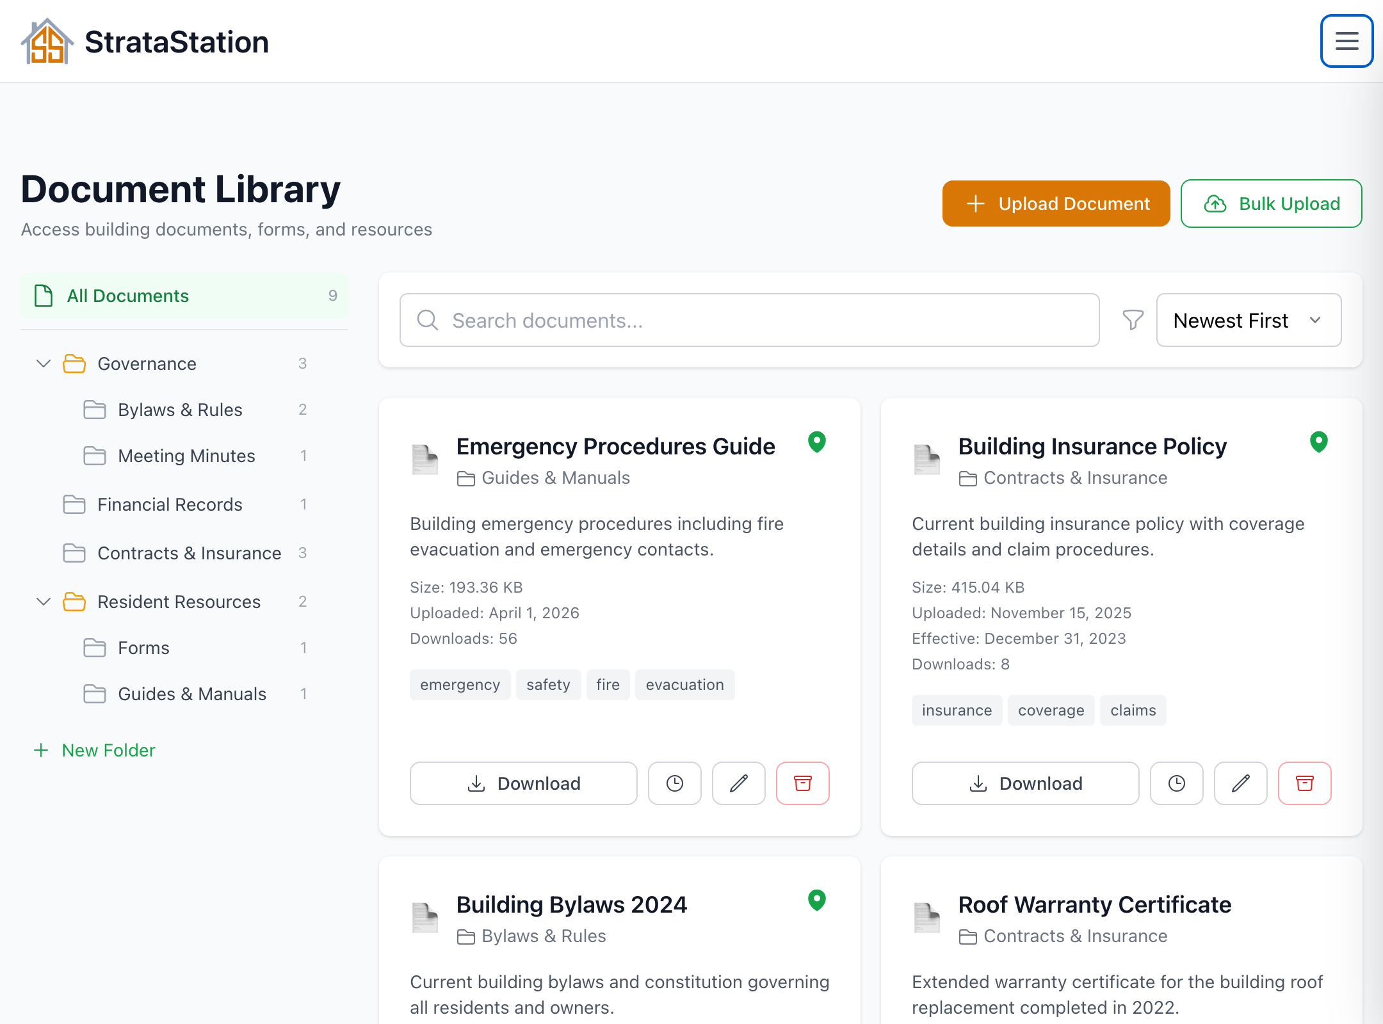Viewport: 1383px width, 1024px height.
Task: Click the claims tag
Action: coord(1133,710)
